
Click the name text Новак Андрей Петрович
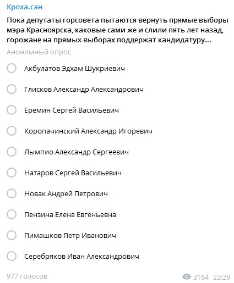click(x=66, y=194)
